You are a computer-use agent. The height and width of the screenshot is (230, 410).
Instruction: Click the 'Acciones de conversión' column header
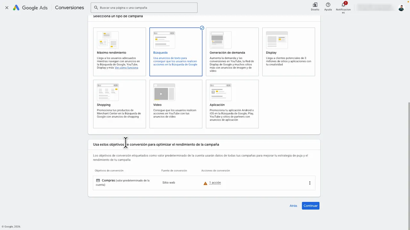click(x=216, y=171)
